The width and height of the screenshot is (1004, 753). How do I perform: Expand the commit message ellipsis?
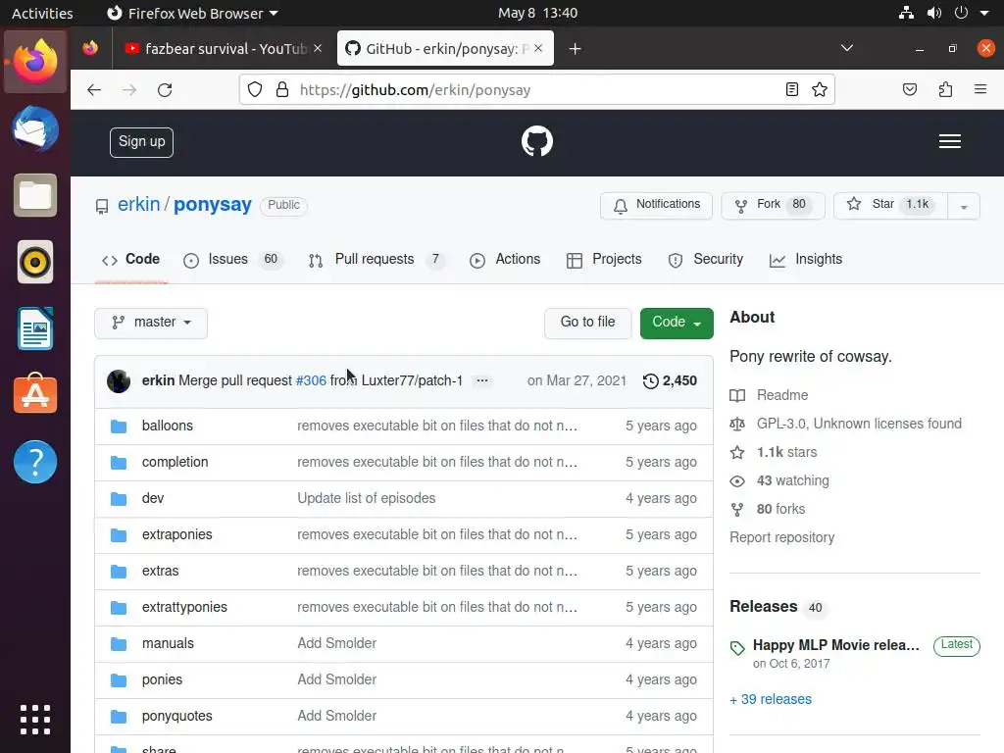pyautogui.click(x=482, y=380)
